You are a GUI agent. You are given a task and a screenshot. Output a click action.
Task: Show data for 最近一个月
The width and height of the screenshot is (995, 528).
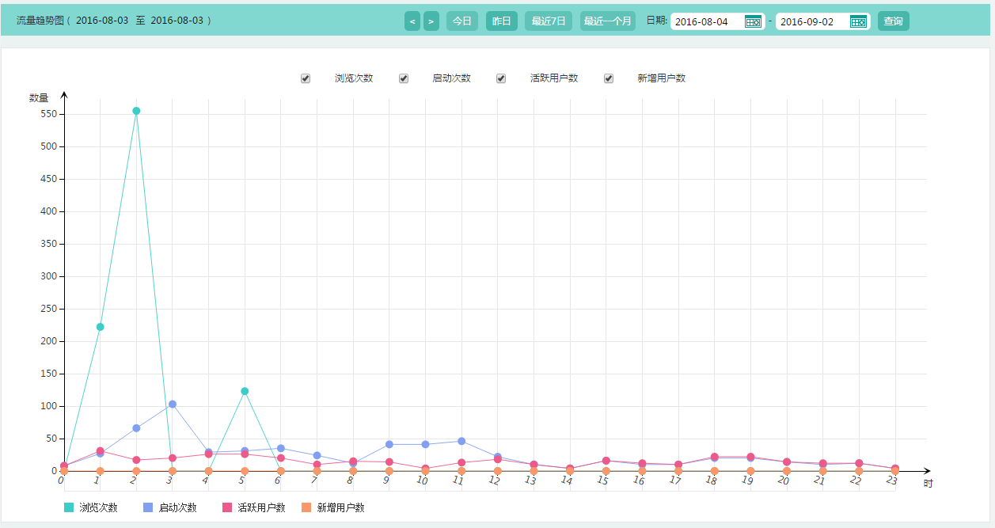click(608, 21)
